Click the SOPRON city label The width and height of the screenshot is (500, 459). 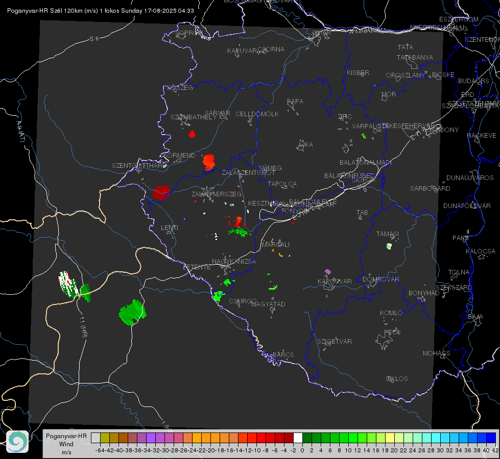pyautogui.click(x=188, y=33)
